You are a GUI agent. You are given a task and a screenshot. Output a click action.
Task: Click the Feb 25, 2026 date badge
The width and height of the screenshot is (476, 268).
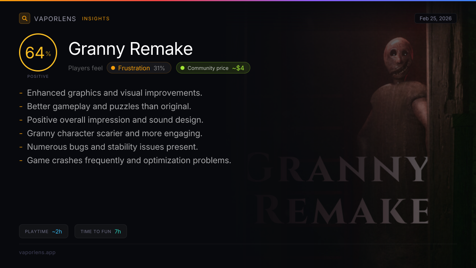tap(436, 19)
